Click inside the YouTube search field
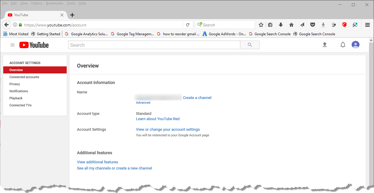This screenshot has height=193, width=374. tap(154, 45)
